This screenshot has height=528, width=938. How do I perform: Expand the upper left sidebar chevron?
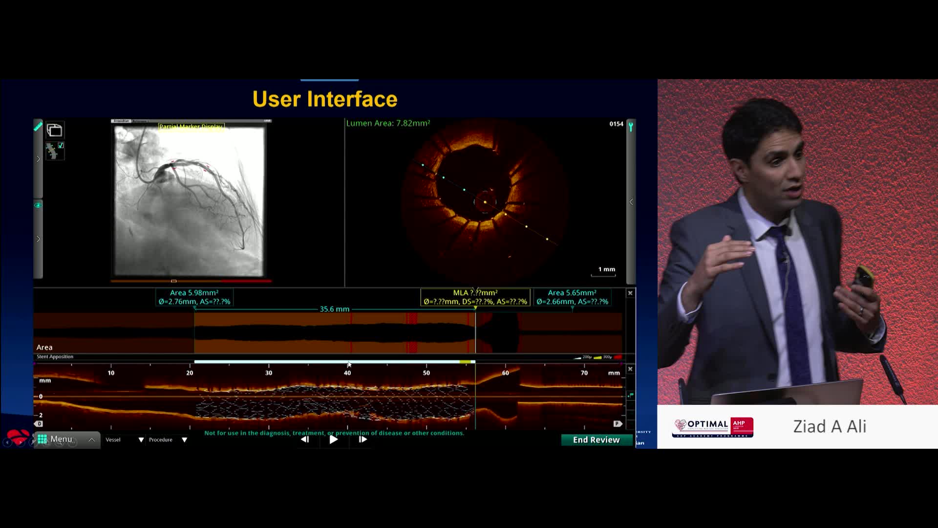click(x=38, y=159)
